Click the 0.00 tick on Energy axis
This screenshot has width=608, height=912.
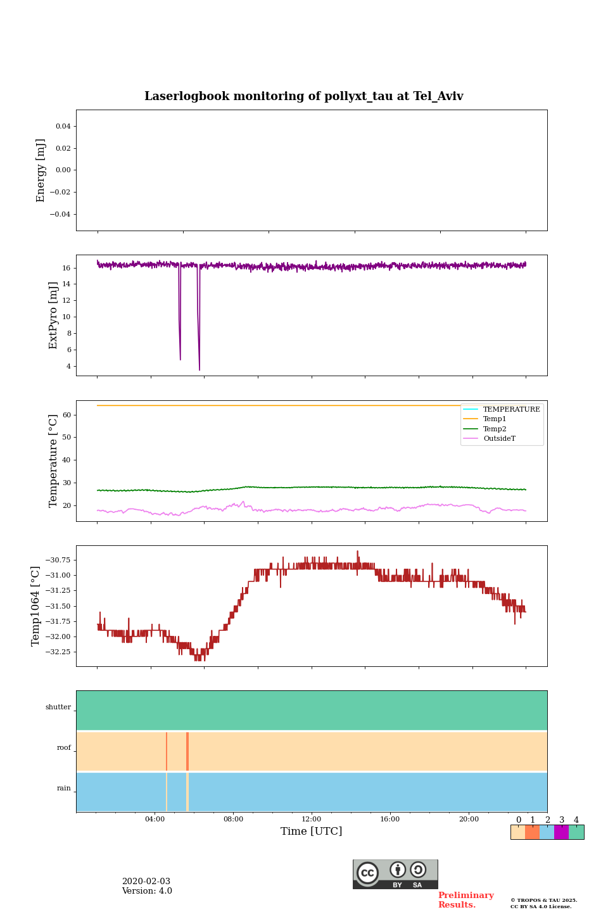pos(63,170)
